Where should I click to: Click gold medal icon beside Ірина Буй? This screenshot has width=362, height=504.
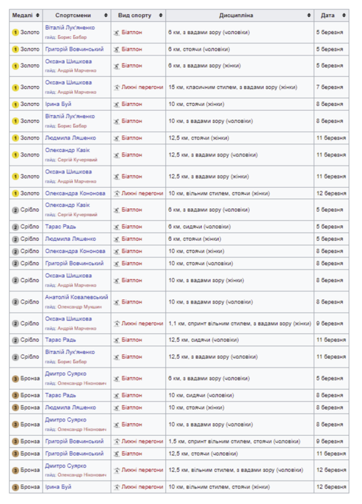16,104
